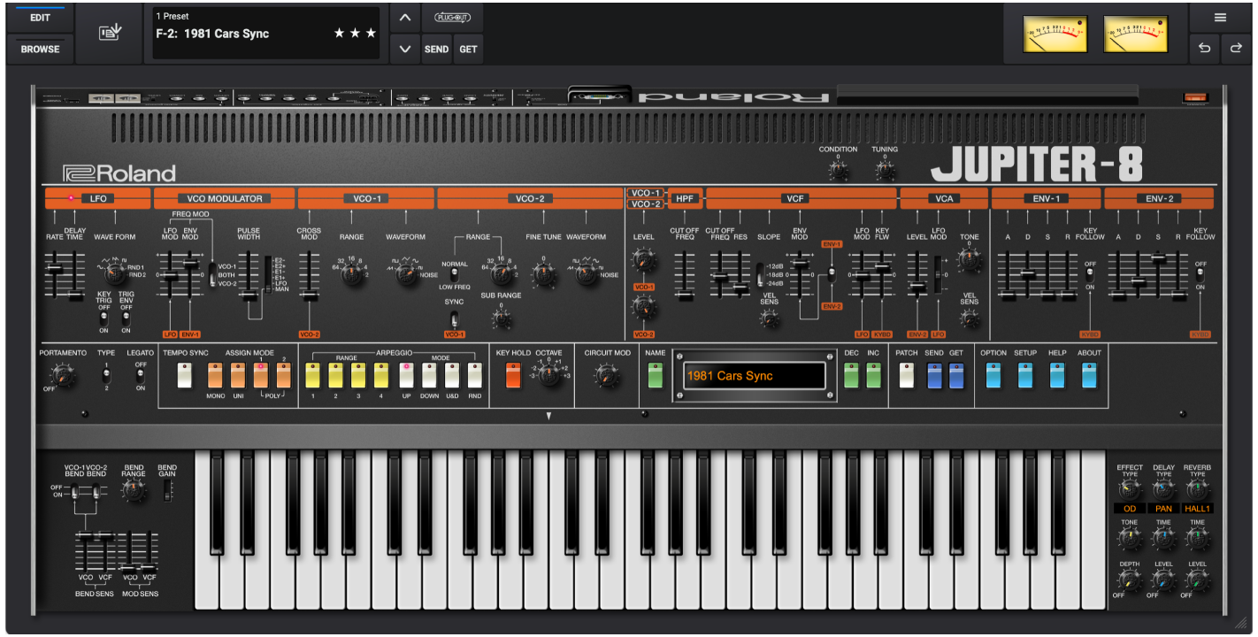Click the redo arrow icon
The height and width of the screenshot is (637, 1258).
coord(1236,49)
